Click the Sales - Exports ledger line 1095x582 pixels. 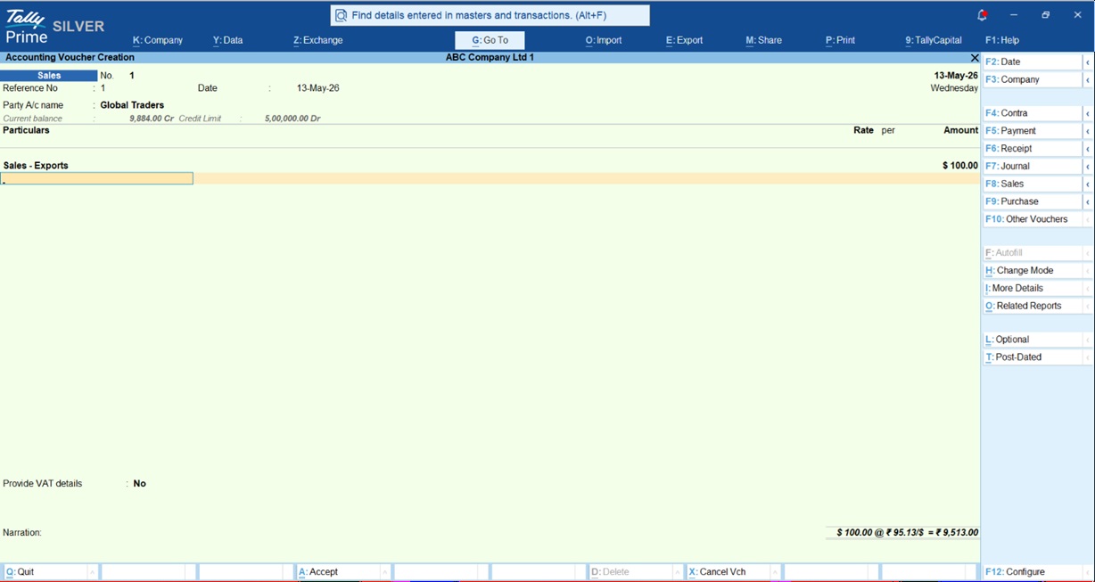36,166
